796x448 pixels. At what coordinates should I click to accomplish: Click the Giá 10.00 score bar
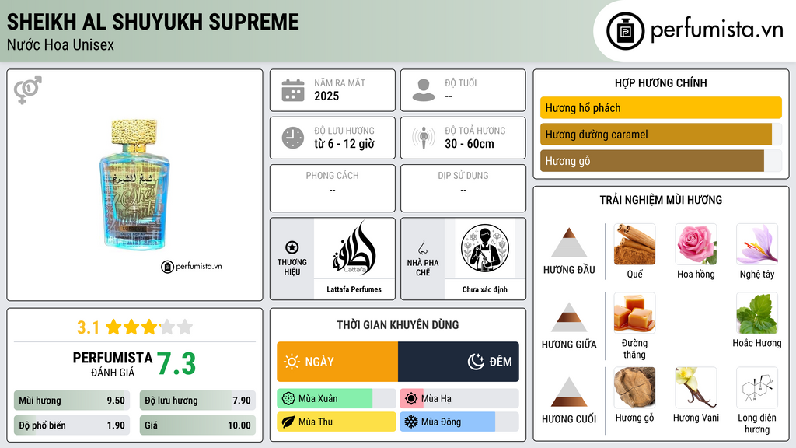coord(197,425)
